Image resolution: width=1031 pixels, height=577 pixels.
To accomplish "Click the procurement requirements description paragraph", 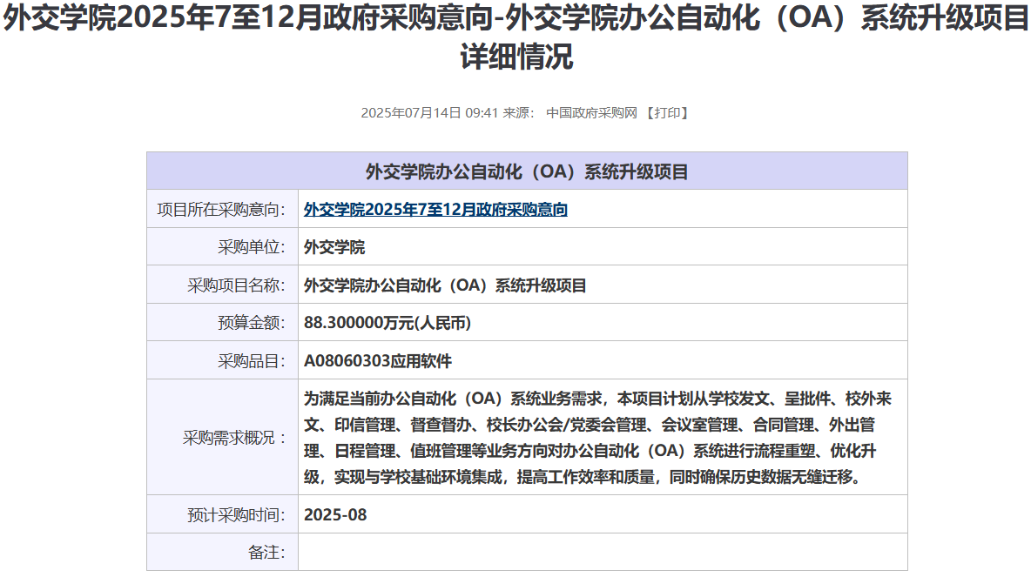I will click(597, 438).
